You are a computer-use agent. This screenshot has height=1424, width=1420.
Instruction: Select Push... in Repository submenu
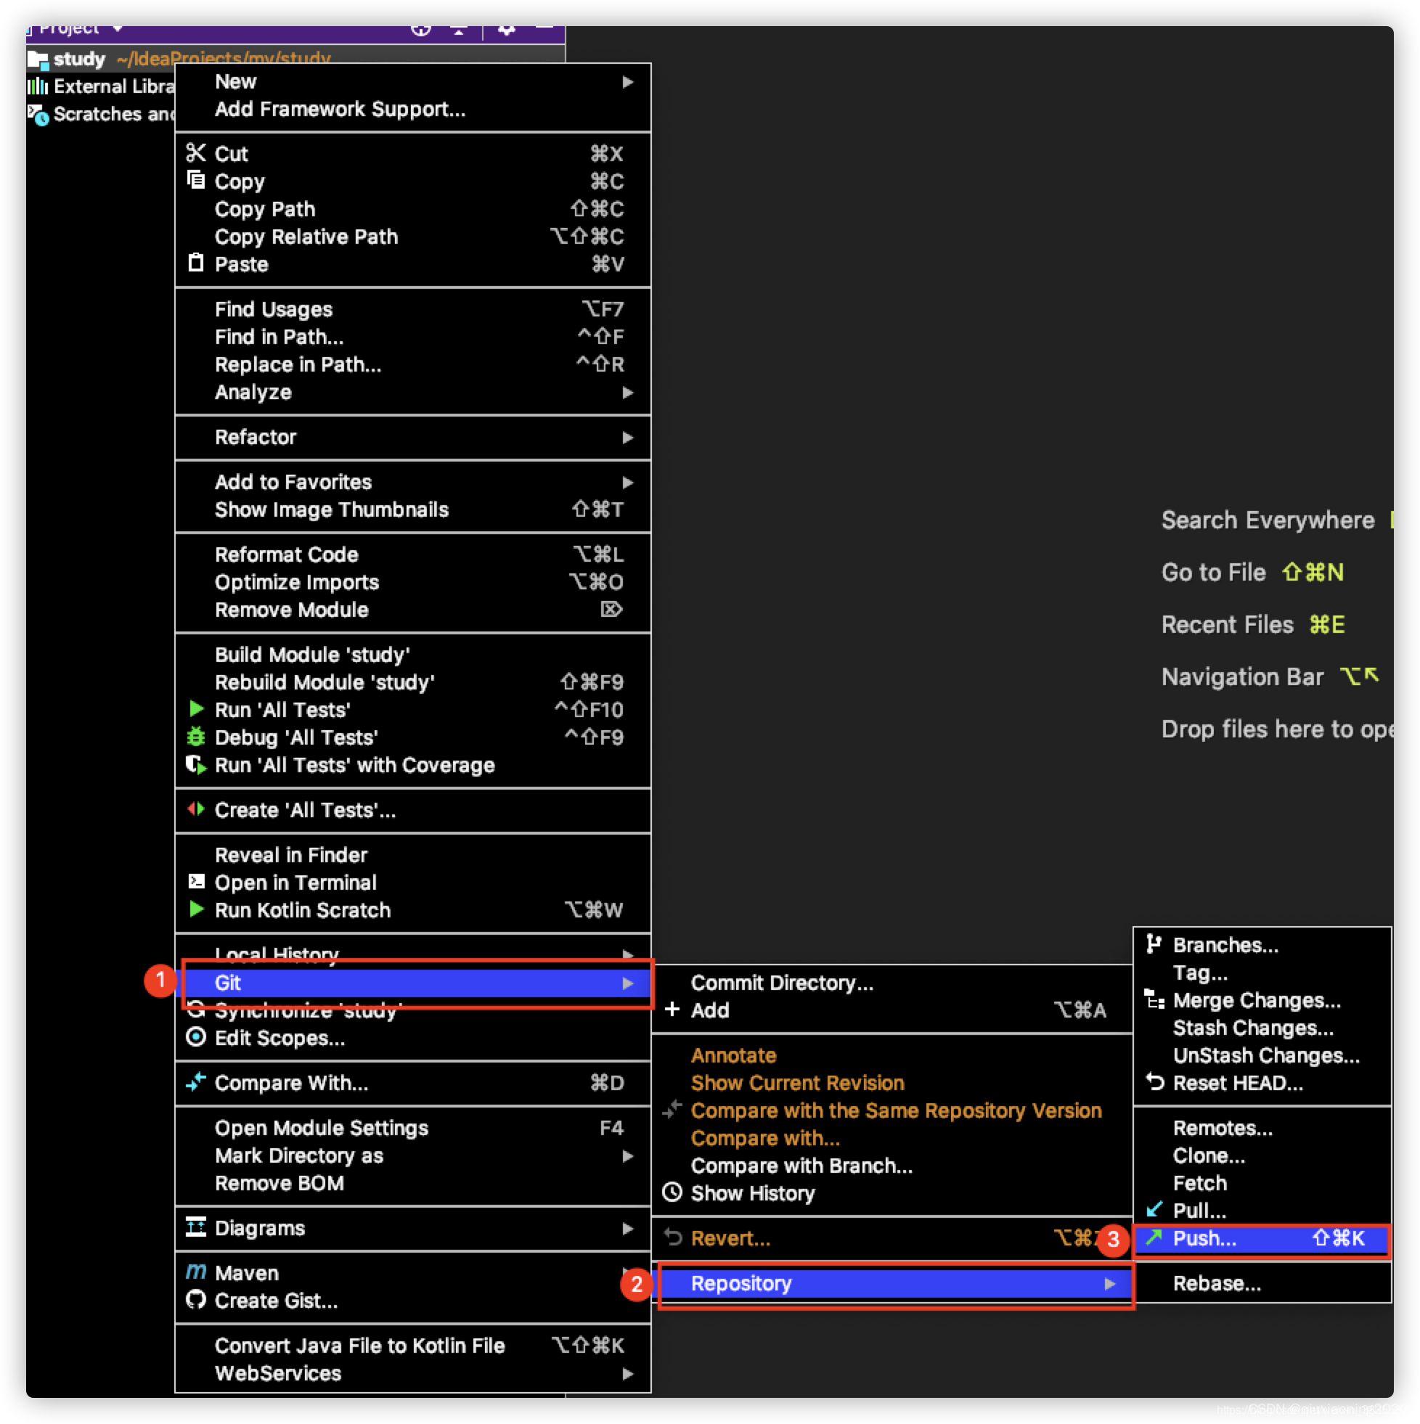(x=1204, y=1239)
